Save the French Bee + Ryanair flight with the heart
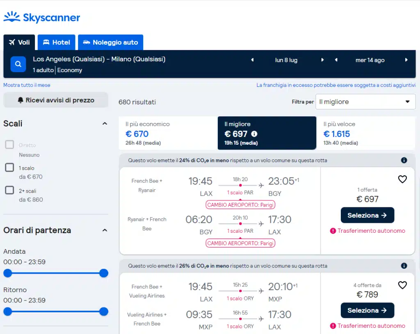Image resolution: width=420 pixels, height=334 pixels. point(402,179)
